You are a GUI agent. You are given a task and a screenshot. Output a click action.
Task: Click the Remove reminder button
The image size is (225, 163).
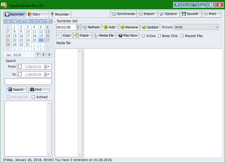(x=129, y=27)
